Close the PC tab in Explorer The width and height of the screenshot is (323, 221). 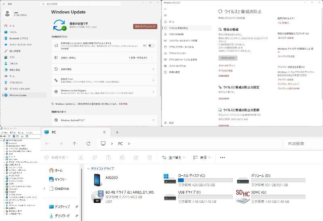coord(104,133)
